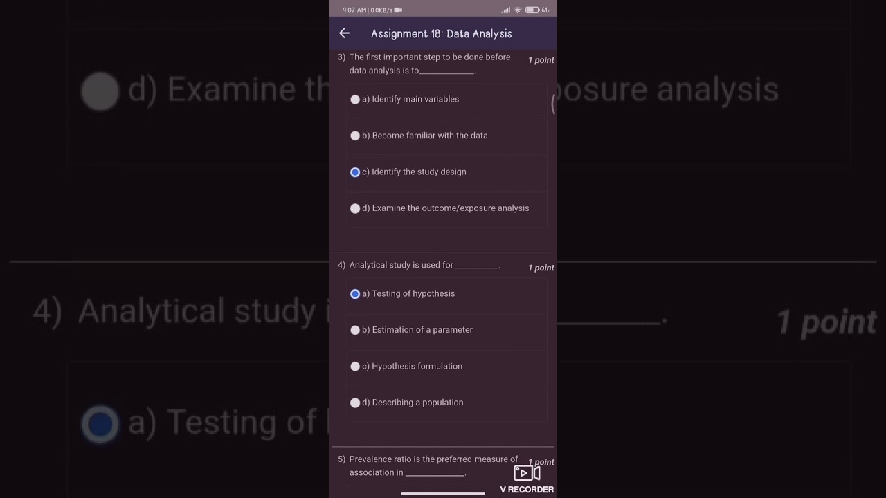Tap the Assignment 18: Data Analysis title
The image size is (886, 498).
pyautogui.click(x=442, y=34)
